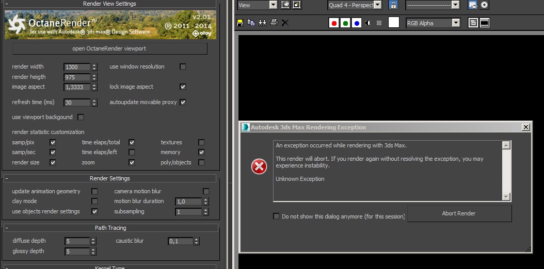Enable the use window resolution checkbox

tap(183, 66)
